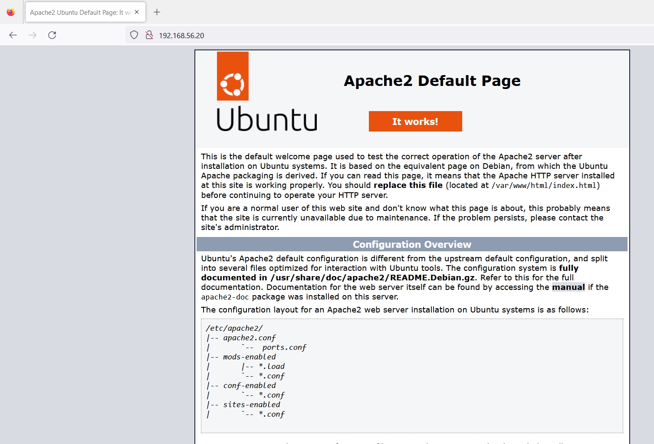Show the insecure connection padlock info

(x=149, y=35)
